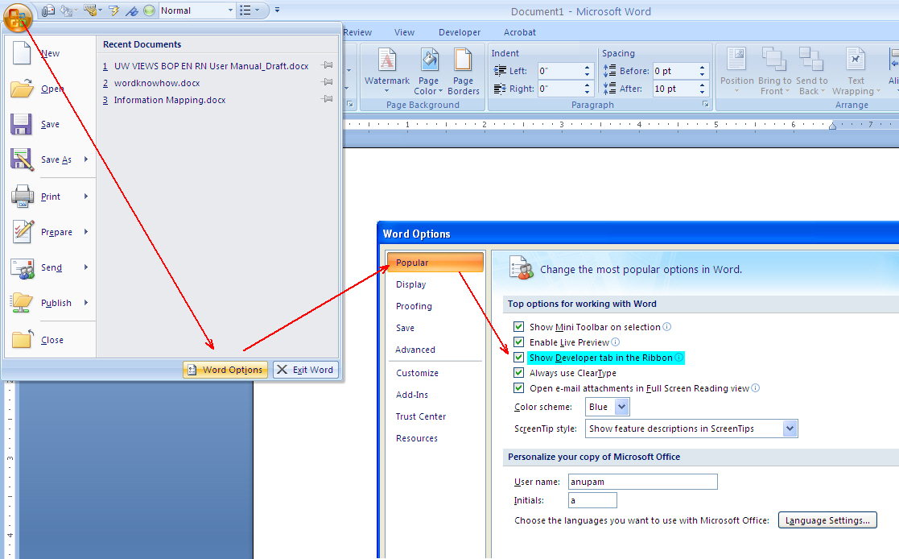This screenshot has width=899, height=559.
Task: Click info icon next to Show Developer tab
Action: [x=678, y=357]
